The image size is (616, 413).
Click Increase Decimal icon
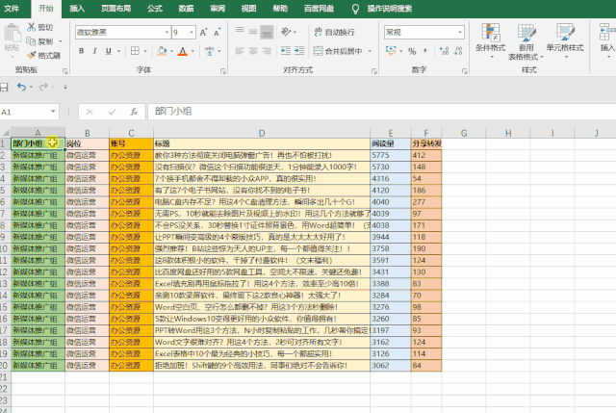point(444,51)
